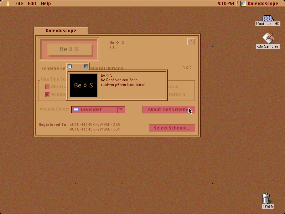The width and height of the screenshot is (285, 214).
Task: Toggle the Window checkbox in scheme settings
Action: tap(47, 95)
